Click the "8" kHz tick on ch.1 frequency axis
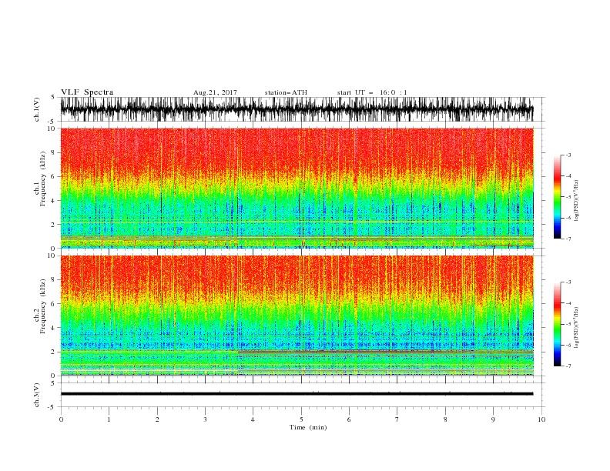This screenshot has height=471, width=610. pyautogui.click(x=54, y=152)
